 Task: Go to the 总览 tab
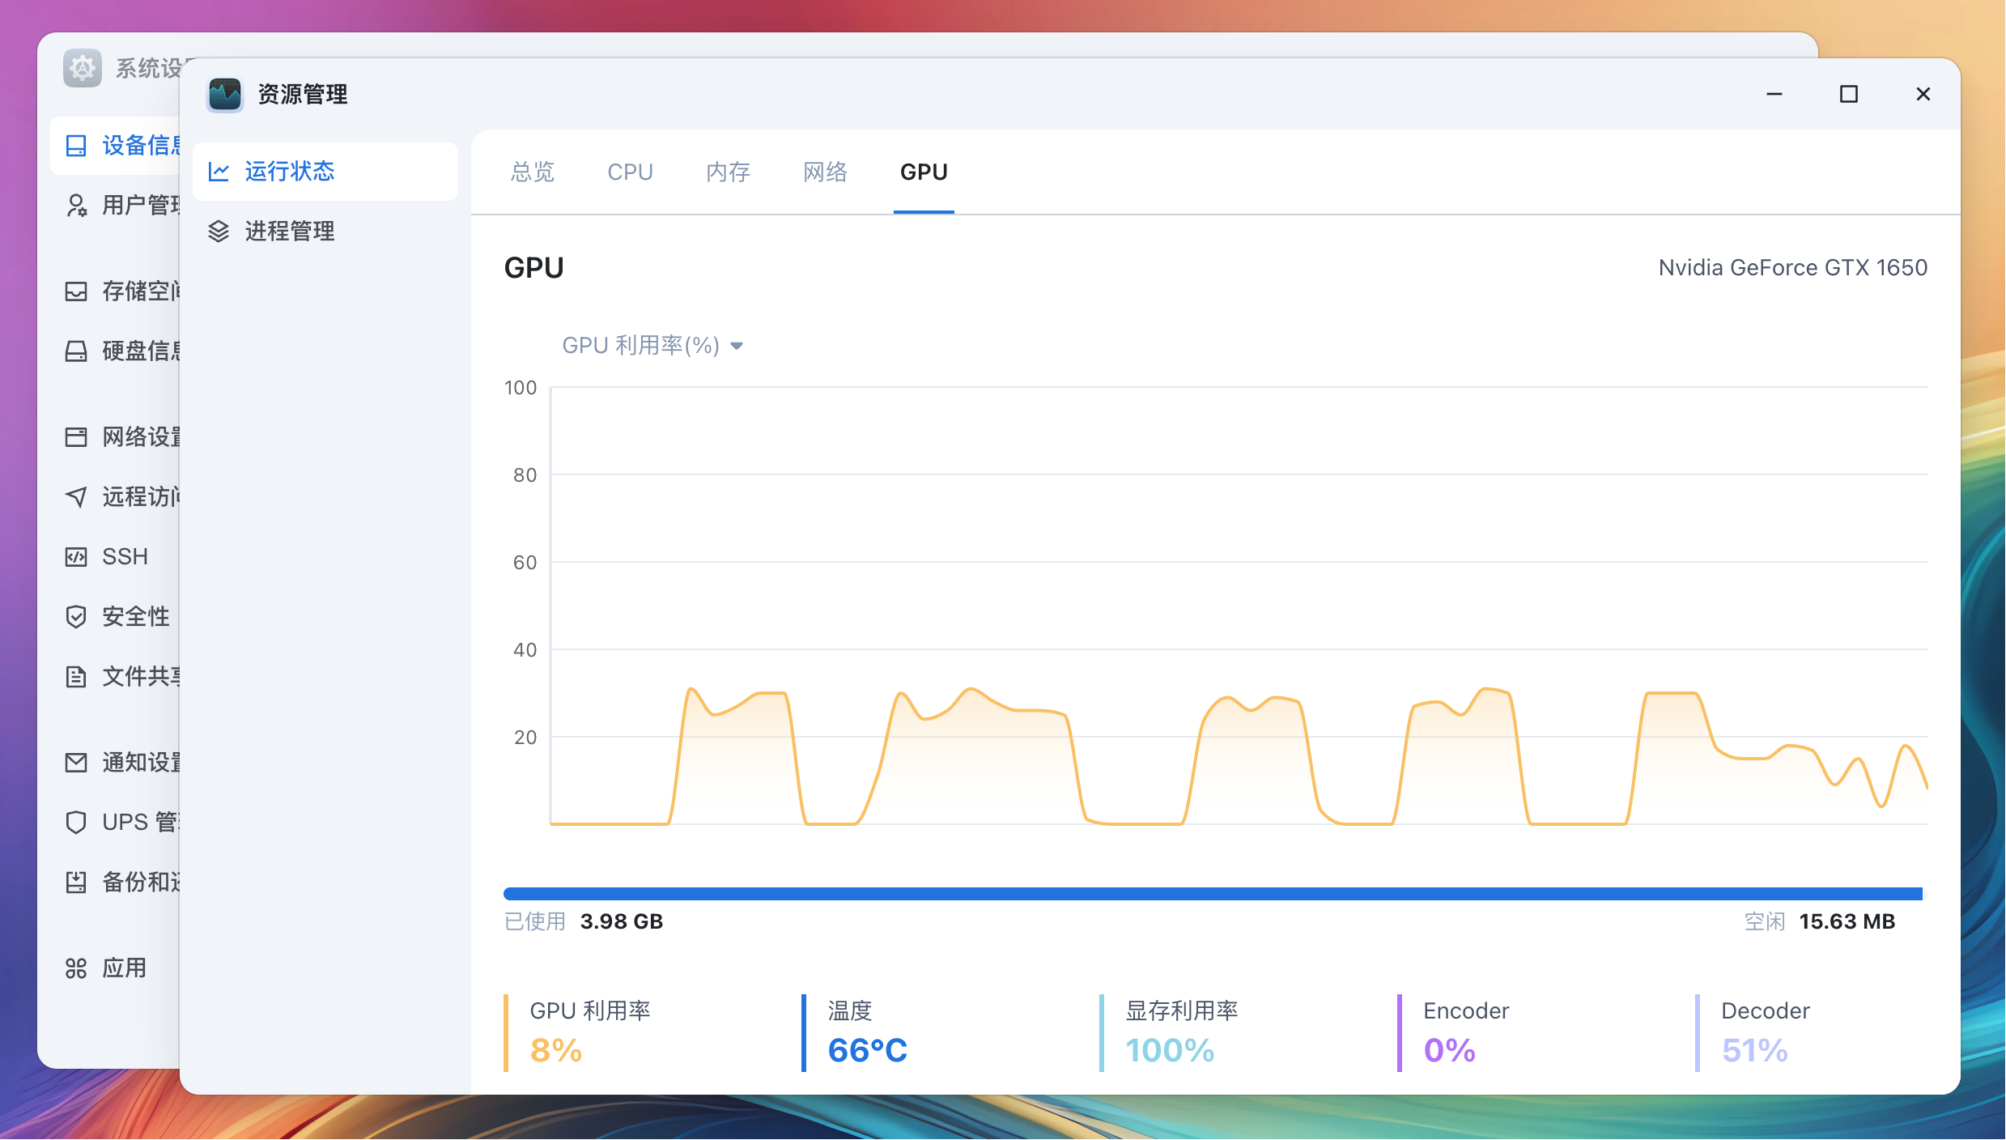point(533,172)
